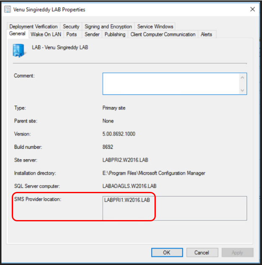Open Client Computer Communication tab
This screenshot has width=262, height=265.
click(x=163, y=34)
